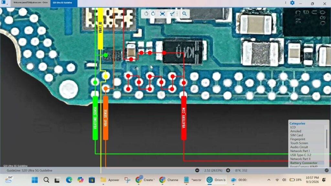
Task: Open the clock and calendar
Action: click(x=312, y=180)
